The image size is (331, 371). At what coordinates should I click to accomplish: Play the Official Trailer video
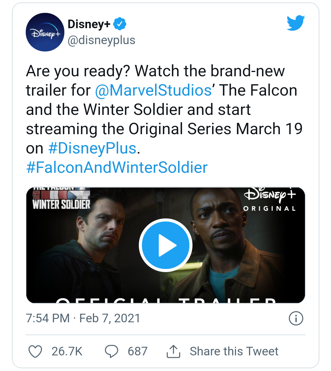165,245
